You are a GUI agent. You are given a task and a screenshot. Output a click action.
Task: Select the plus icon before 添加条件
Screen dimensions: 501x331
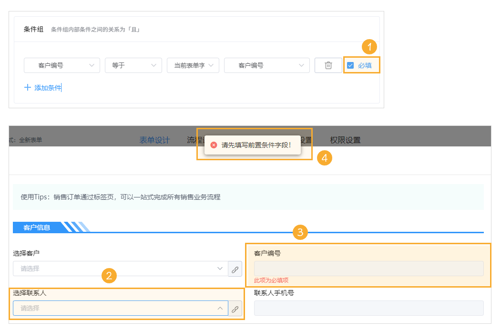pyautogui.click(x=28, y=88)
